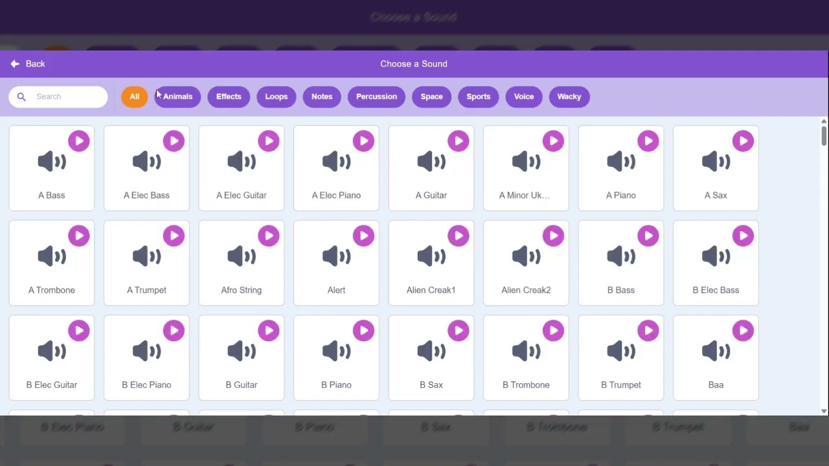Click the scrollbar down arrow
Viewport: 829px width, 466px height.
point(824,411)
